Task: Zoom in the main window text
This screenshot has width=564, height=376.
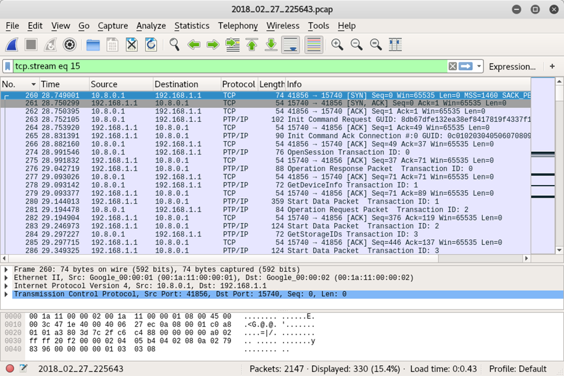Action: (337, 45)
